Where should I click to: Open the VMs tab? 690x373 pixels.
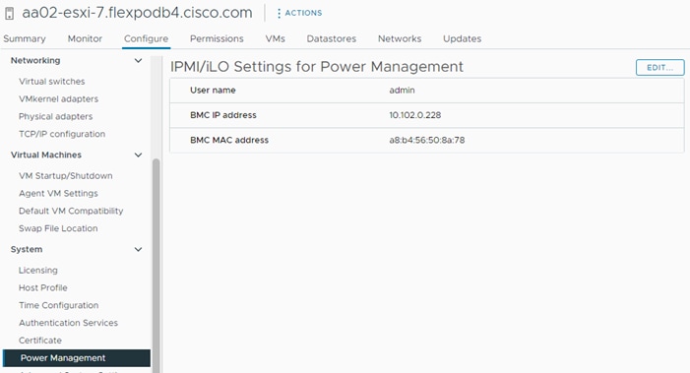(275, 38)
